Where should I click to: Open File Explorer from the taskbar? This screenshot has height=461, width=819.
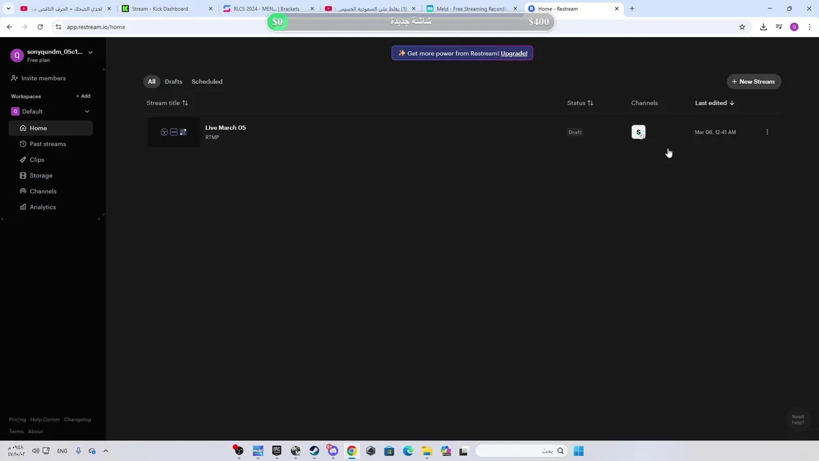(427, 451)
